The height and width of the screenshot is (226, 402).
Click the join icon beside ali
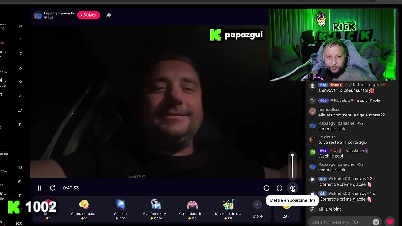coord(312,209)
